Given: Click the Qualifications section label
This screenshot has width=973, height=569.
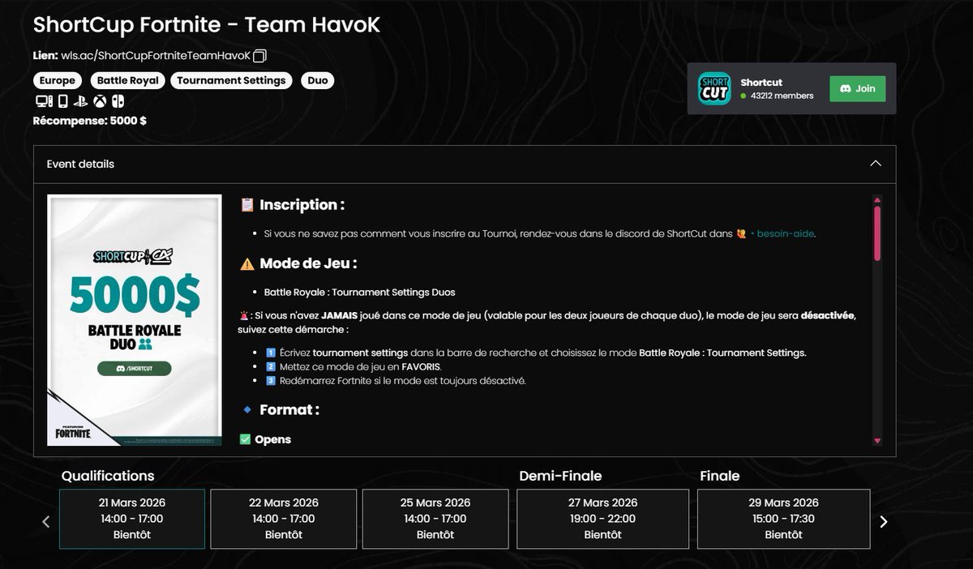Looking at the screenshot, I should point(108,476).
